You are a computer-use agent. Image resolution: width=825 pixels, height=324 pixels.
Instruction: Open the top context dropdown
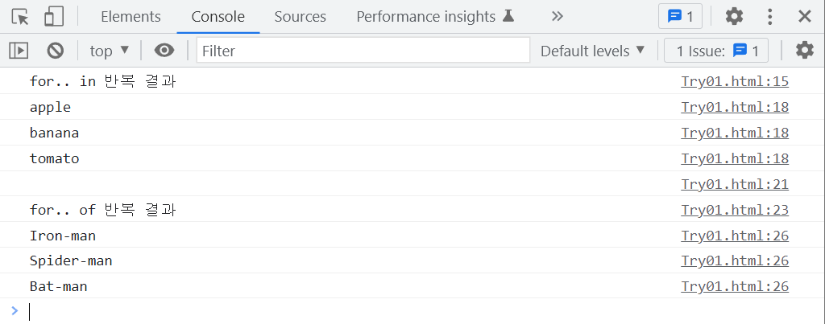pyautogui.click(x=109, y=51)
